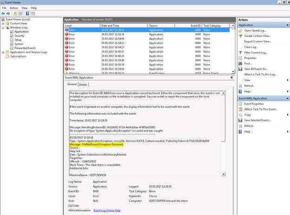Click the blue Help toolbar icon

pyautogui.click(x=27, y=13)
